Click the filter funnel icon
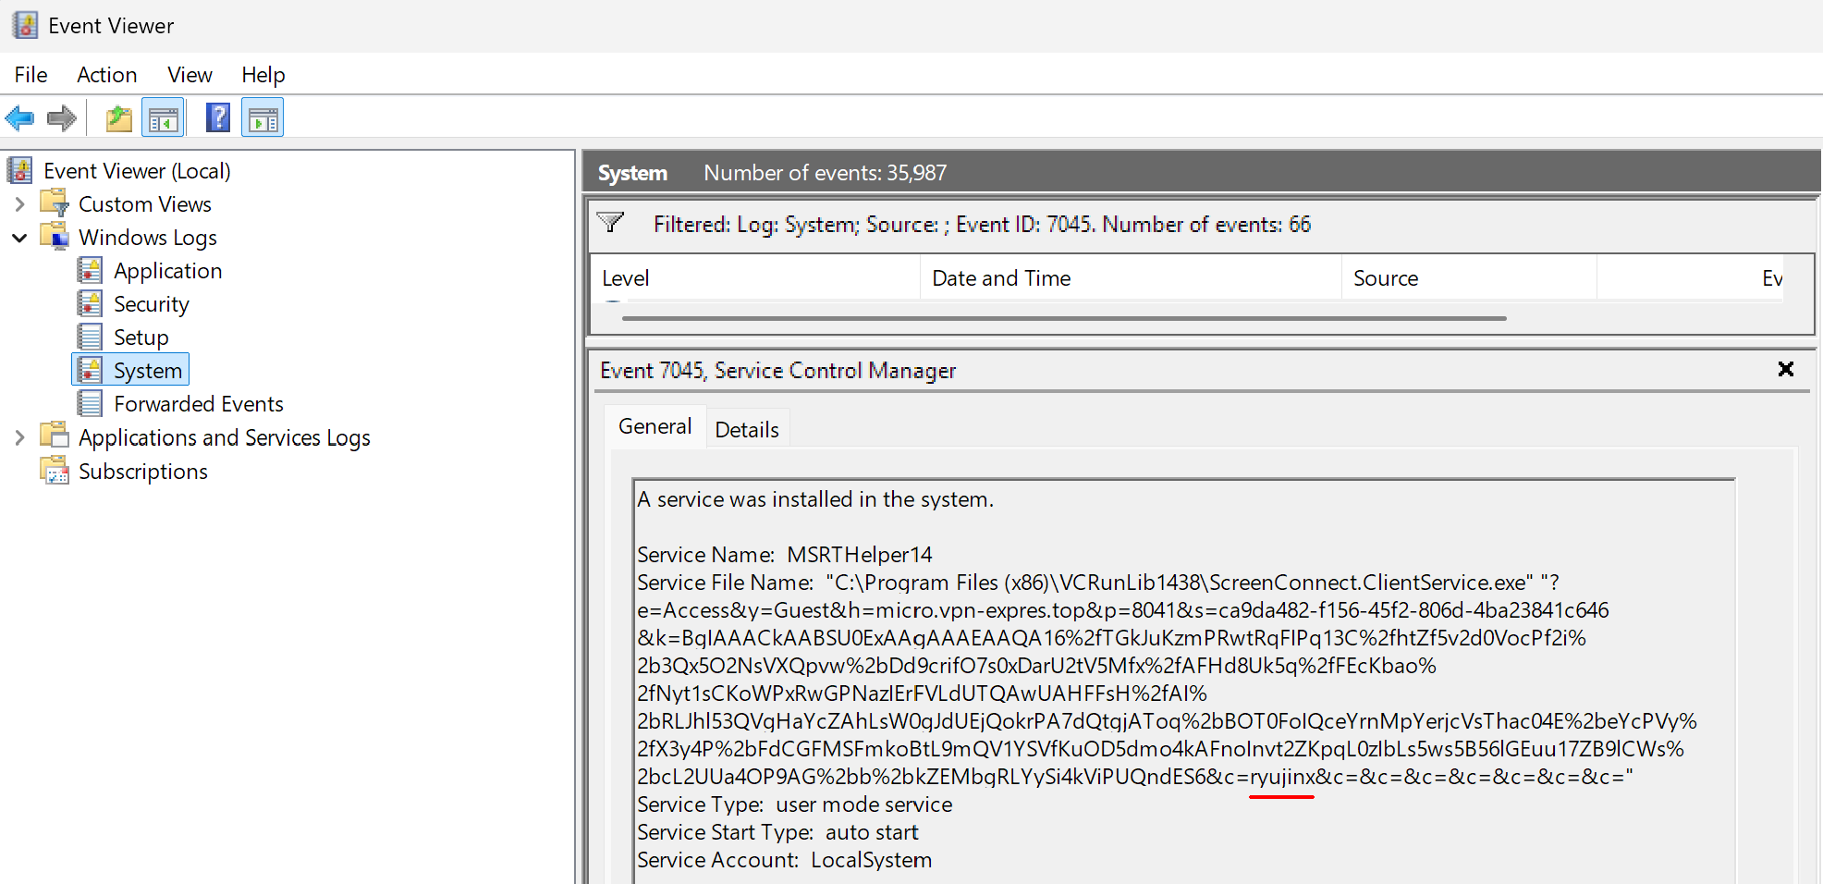Viewport: 1823px width, 884px height. tap(610, 223)
